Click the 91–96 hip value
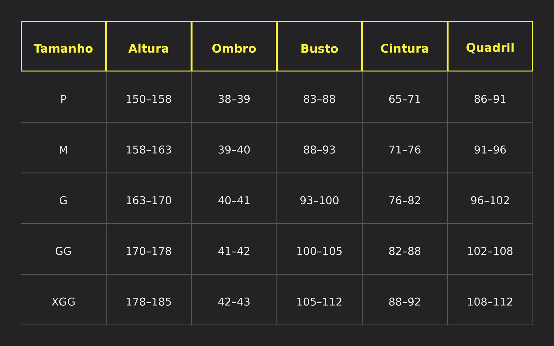Screen dimensions: 554x346 (490, 150)
